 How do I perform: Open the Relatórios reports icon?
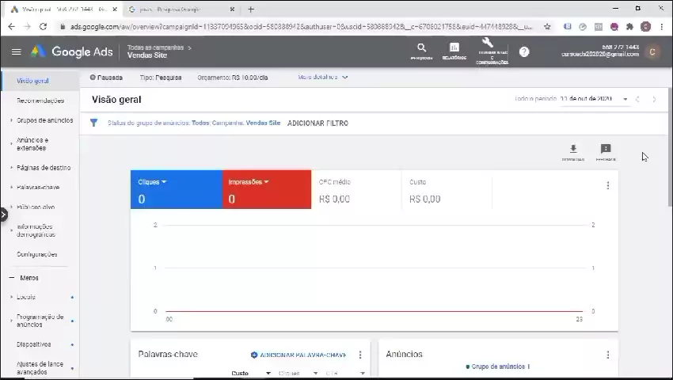tap(454, 49)
